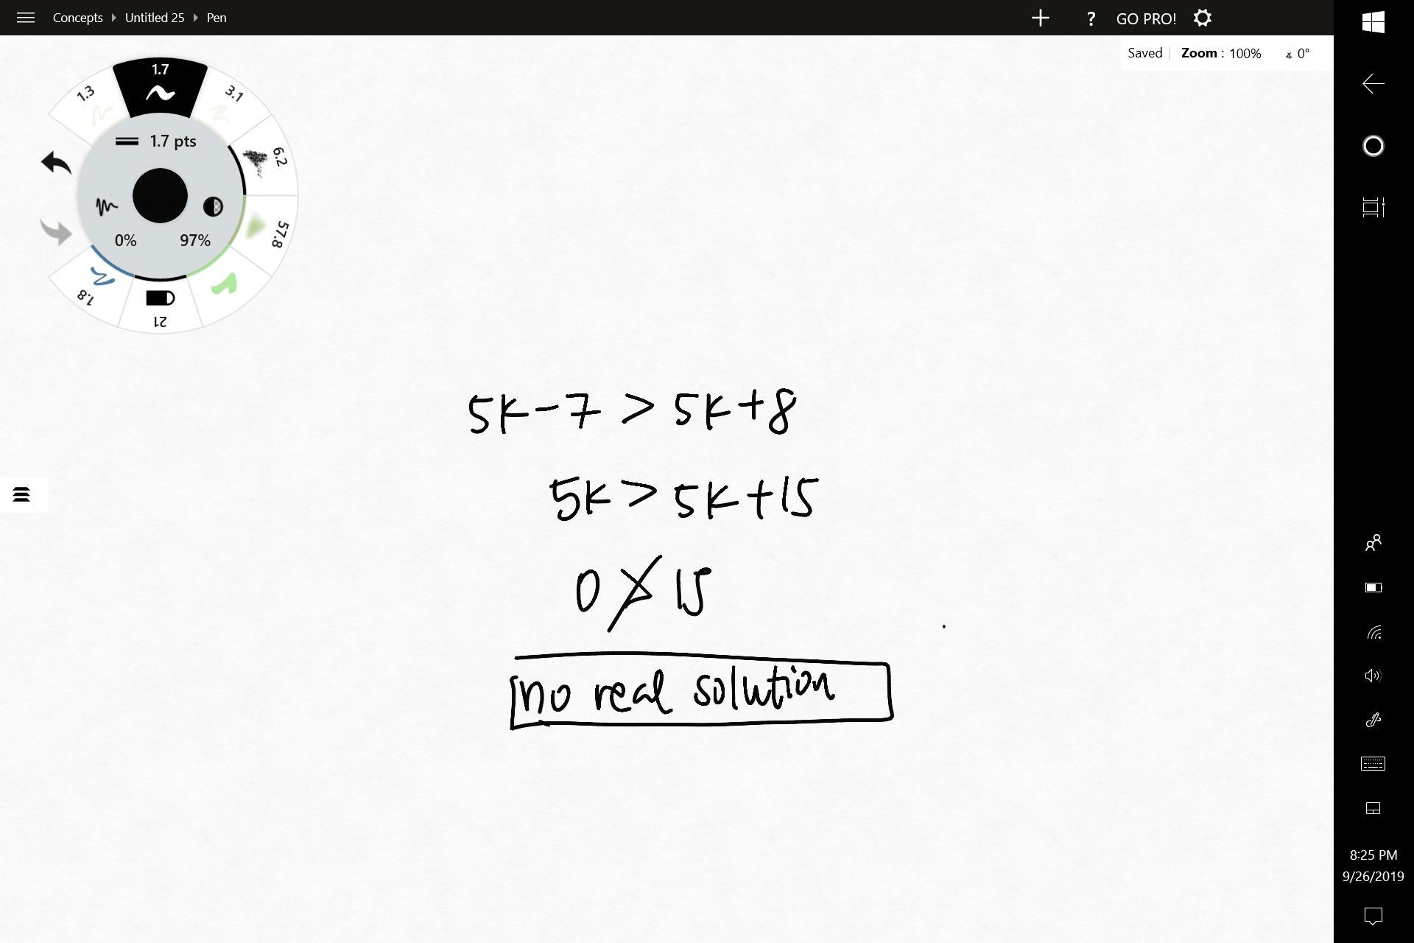
Task: Go to Concepts in the breadcrumb
Action: point(77,18)
